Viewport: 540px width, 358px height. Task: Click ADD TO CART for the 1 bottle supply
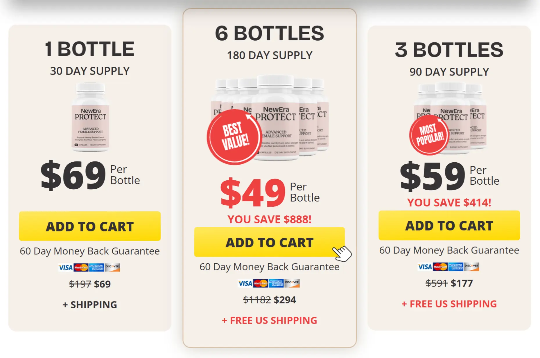[x=90, y=226]
